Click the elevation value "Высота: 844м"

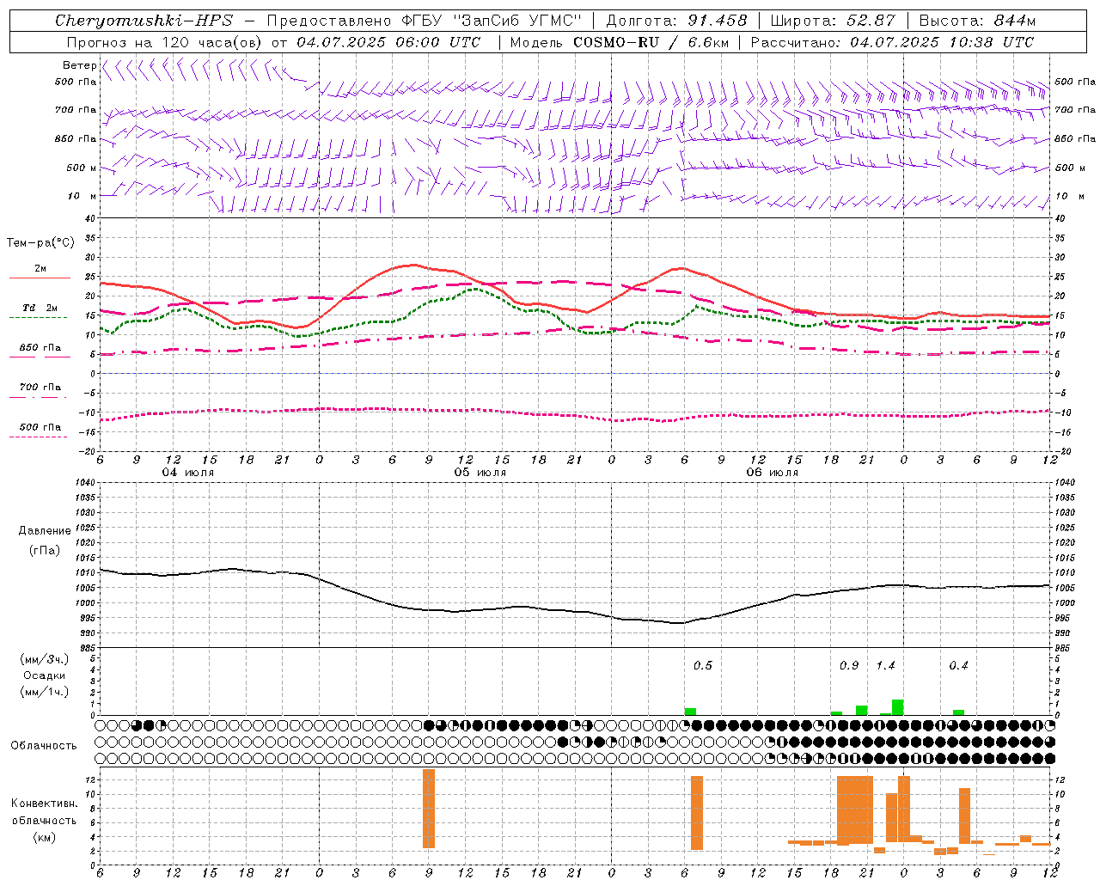977,21
